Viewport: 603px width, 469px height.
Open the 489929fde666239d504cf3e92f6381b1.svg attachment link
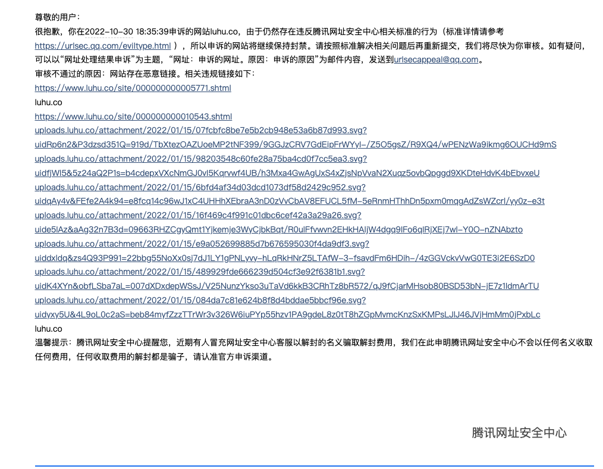(200, 272)
